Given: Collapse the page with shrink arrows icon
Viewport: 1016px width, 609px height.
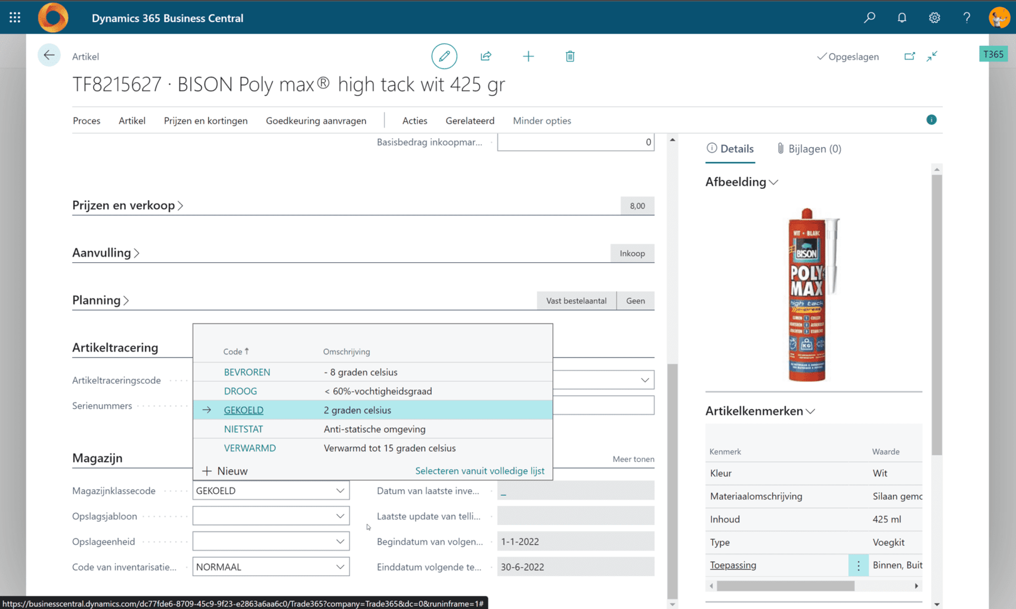Looking at the screenshot, I should click(x=932, y=56).
